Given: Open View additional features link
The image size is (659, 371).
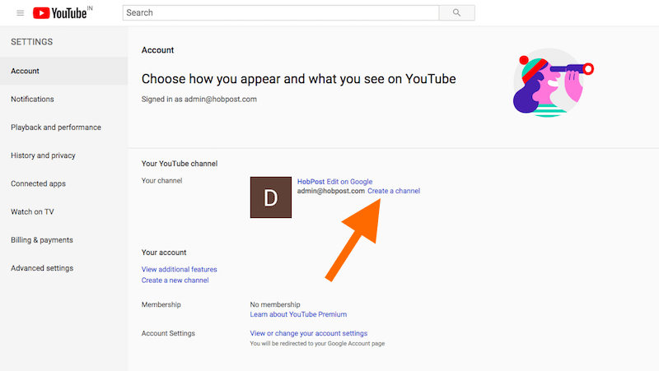Looking at the screenshot, I should point(179,269).
